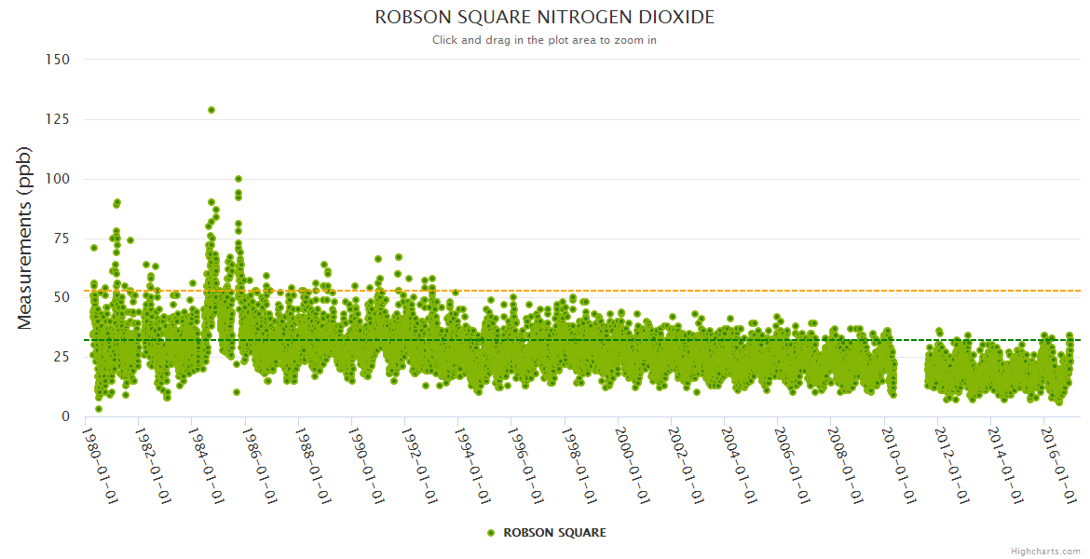
Task: Toggle the ROBSON SQUARE series legend label
Action: pos(554,533)
